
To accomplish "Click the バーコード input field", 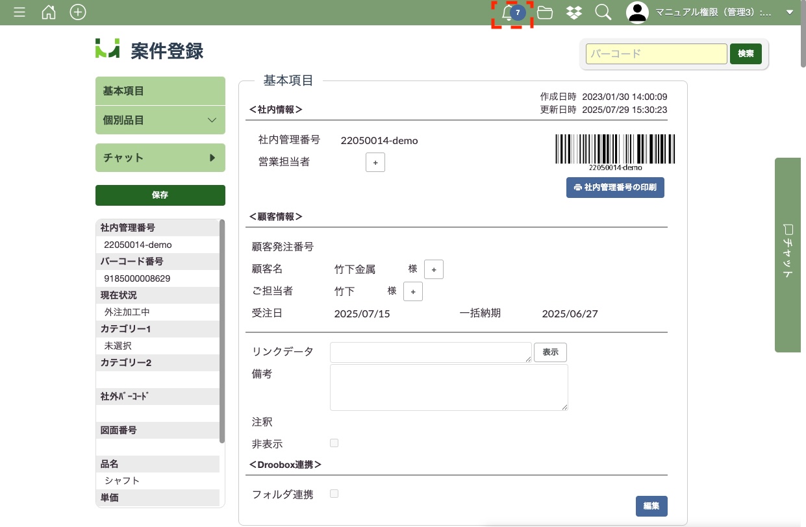I will click(656, 54).
